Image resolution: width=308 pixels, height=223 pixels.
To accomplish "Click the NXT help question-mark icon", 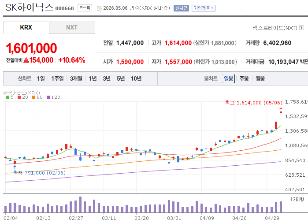I will tap(301, 28).
